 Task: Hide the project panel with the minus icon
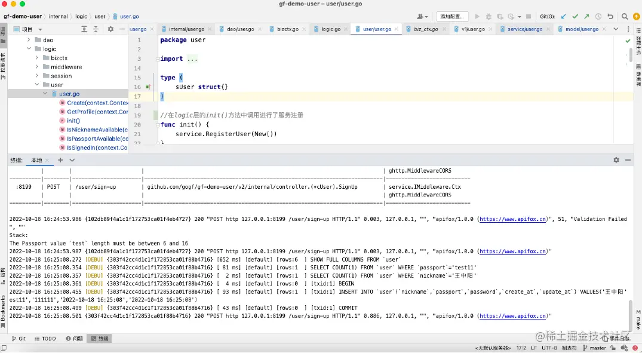tap(122, 29)
